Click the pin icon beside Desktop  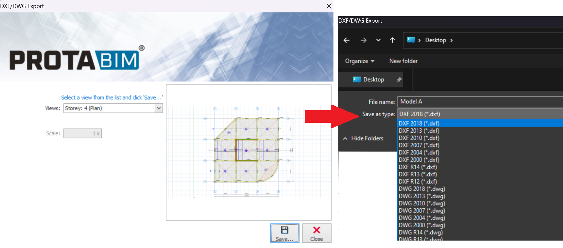(x=399, y=79)
